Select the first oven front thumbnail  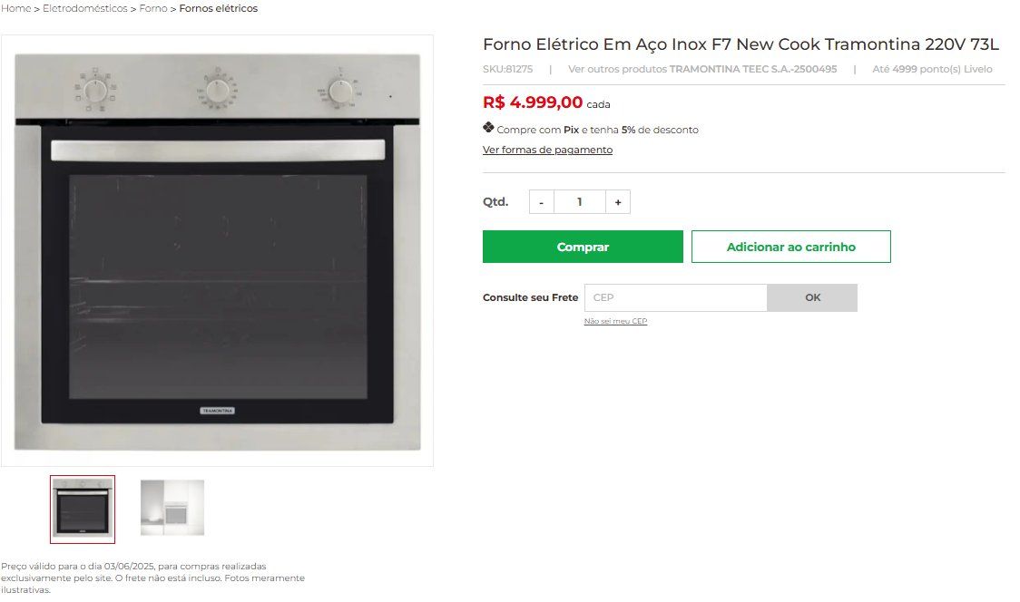pyautogui.click(x=83, y=509)
